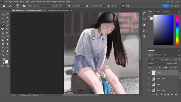Add layer style fx

pyautogui.click(x=157, y=94)
